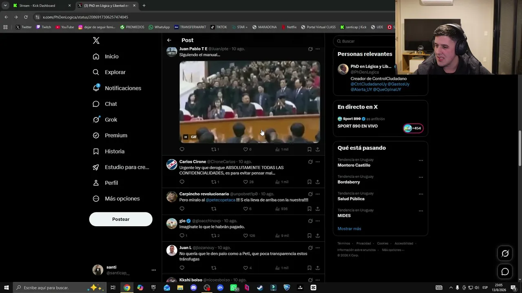522x293 pixels.
Task: Open the floating messages drawer button
Action: click(505, 272)
